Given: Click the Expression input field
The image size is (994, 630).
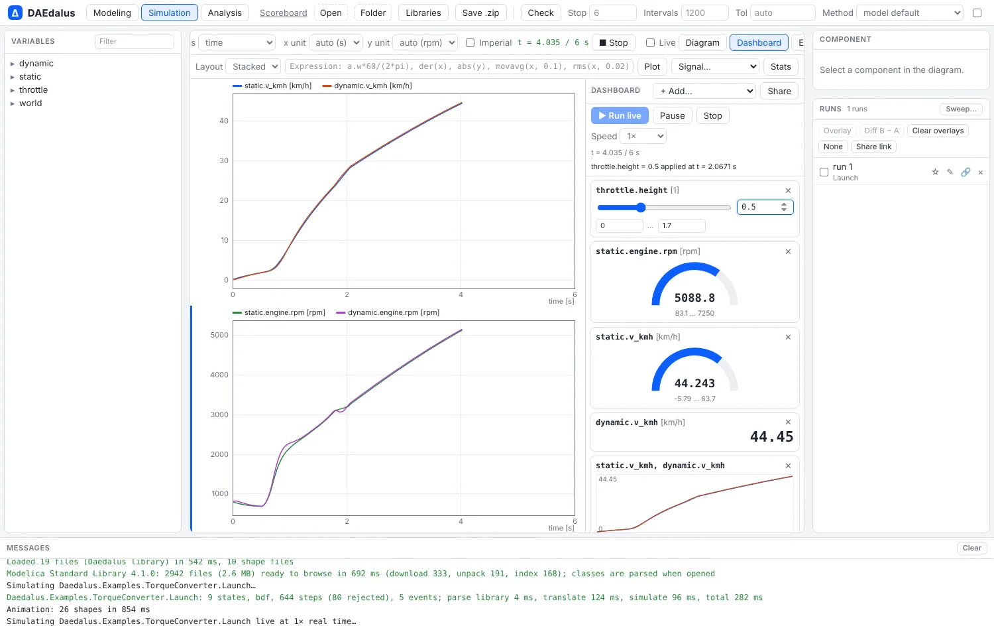Looking at the screenshot, I should 459,66.
